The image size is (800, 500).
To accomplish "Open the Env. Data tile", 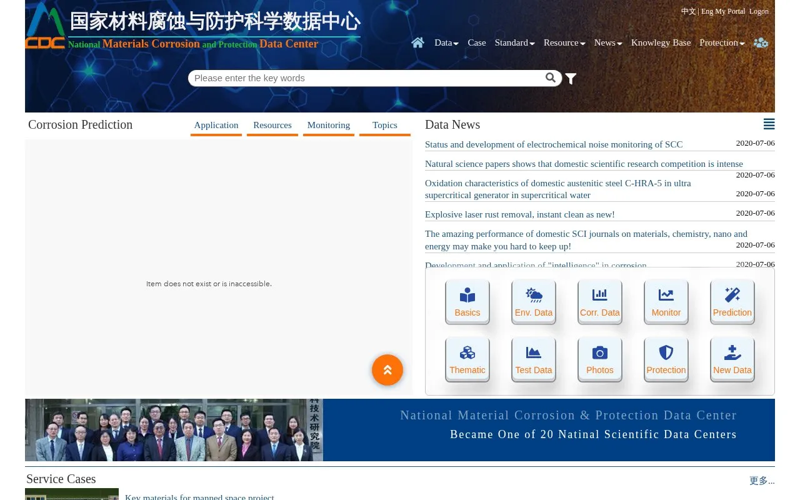I will tap(534, 302).
